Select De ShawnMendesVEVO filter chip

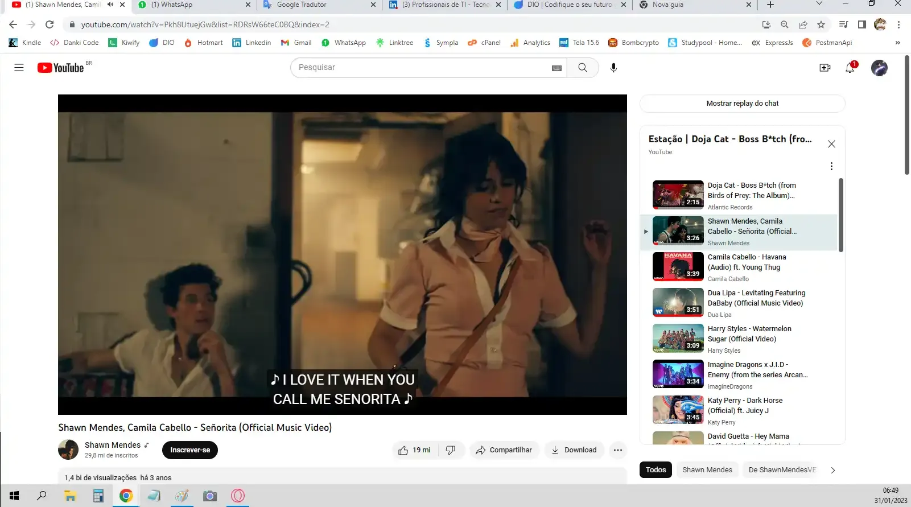[x=782, y=470]
